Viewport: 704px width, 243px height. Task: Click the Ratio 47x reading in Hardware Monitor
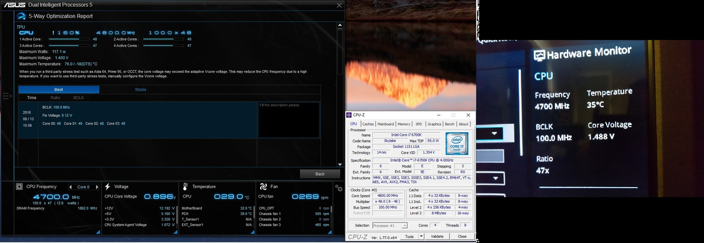point(543,171)
